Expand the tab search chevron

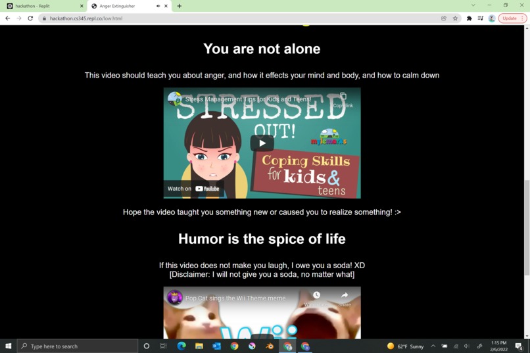pos(473,5)
